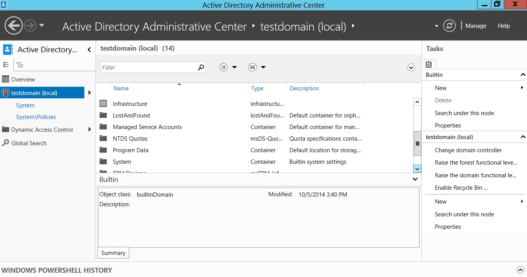Open the System navigation link

pyautogui.click(x=25, y=105)
